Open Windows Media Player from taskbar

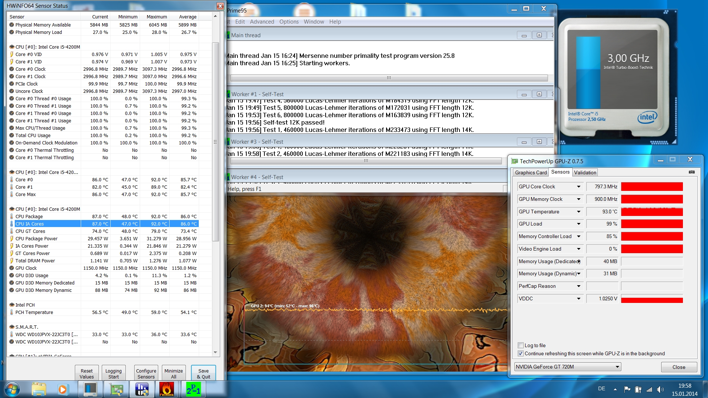pyautogui.click(x=63, y=389)
